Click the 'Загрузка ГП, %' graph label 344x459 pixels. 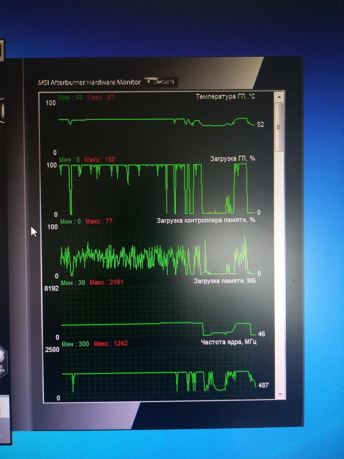pos(232,159)
